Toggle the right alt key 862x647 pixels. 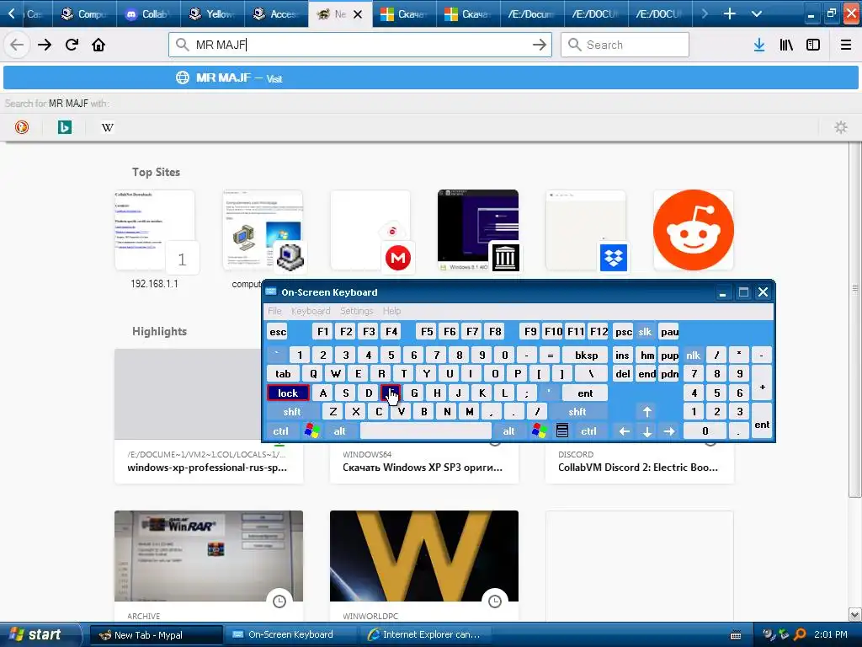tap(508, 430)
